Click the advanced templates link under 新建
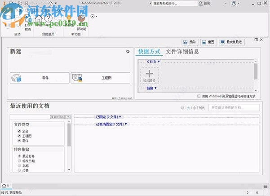 122,98
